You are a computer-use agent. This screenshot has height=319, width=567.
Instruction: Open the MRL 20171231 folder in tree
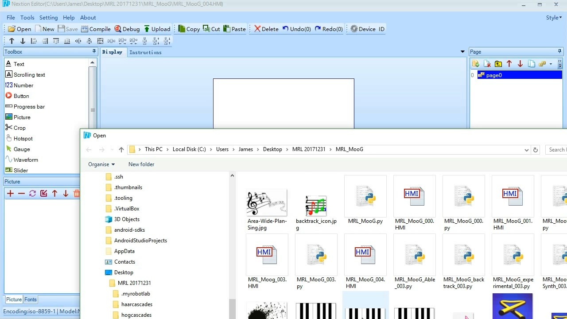pyautogui.click(x=134, y=283)
